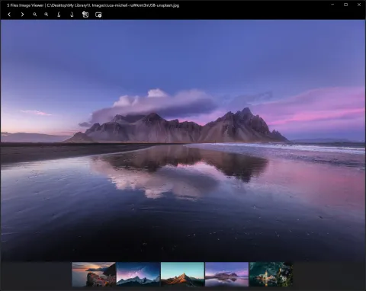Rotate the image left
The width and height of the screenshot is (366, 291).
59,14
